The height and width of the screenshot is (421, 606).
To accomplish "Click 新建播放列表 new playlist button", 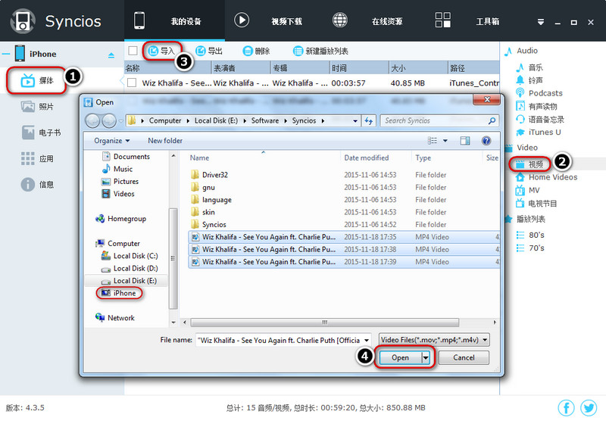I will pyautogui.click(x=320, y=51).
